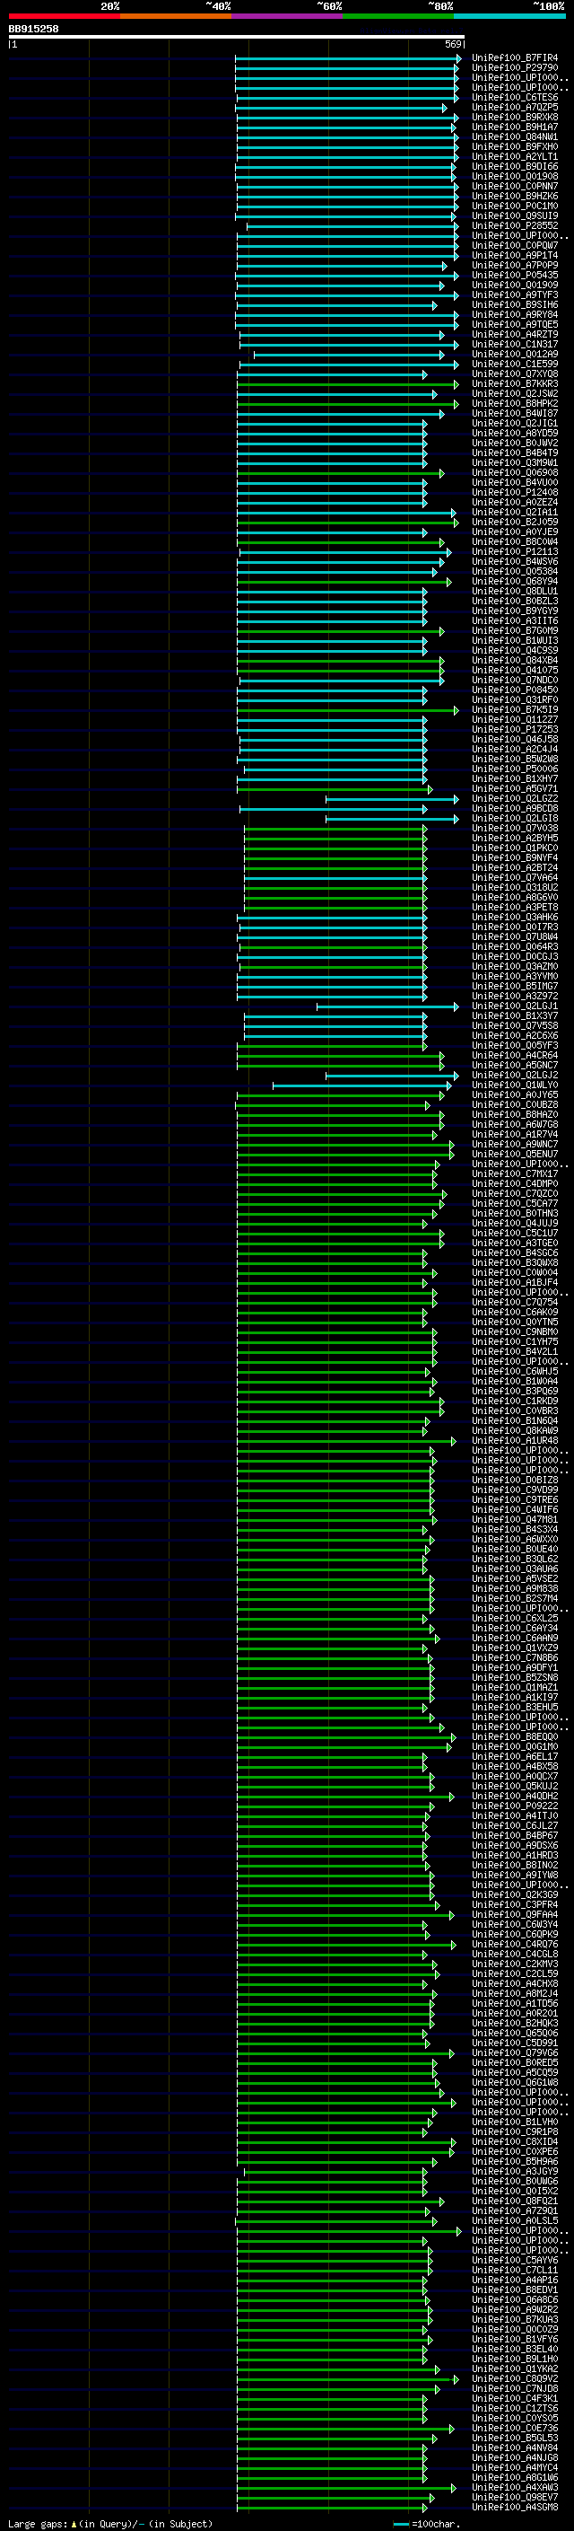Select the UniRef100_Q41075 label
Screen dimensions: 574x2531
(514, 671)
